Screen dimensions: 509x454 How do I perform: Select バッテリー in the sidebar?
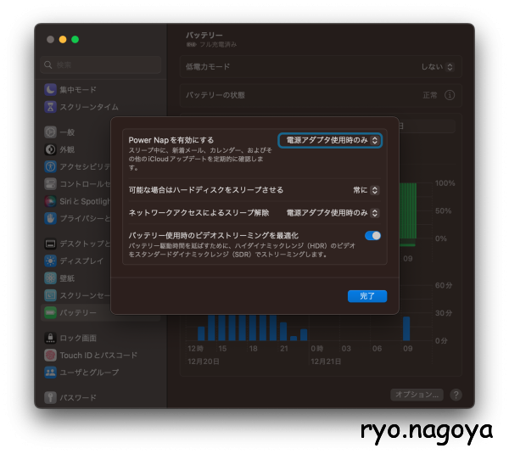click(x=77, y=312)
